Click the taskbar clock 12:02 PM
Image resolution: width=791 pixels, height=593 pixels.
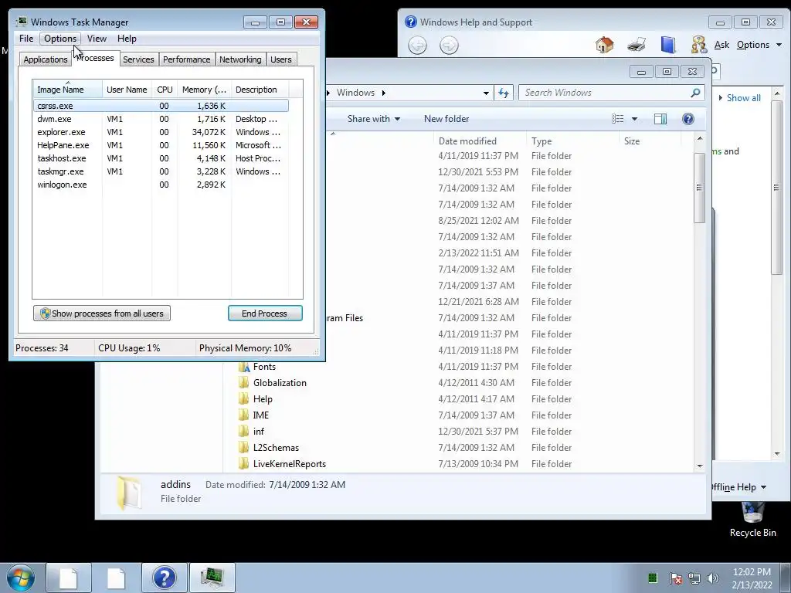(x=752, y=572)
